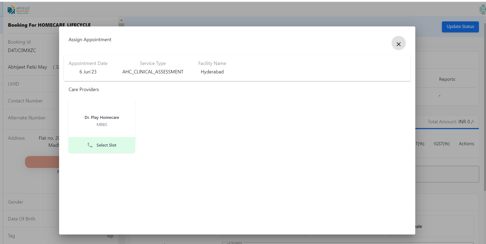Click the AHC_CLINICAL_ASSESSMENT service type
The height and width of the screenshot is (244, 486).
click(153, 72)
